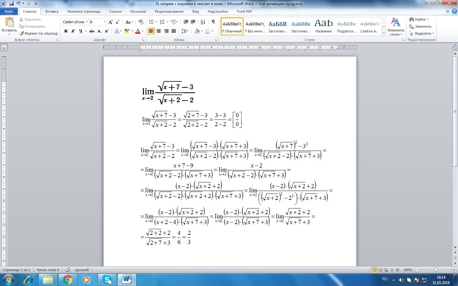Click the spell check status icon
This screenshot has width=458, height=286.
[x=67, y=270]
